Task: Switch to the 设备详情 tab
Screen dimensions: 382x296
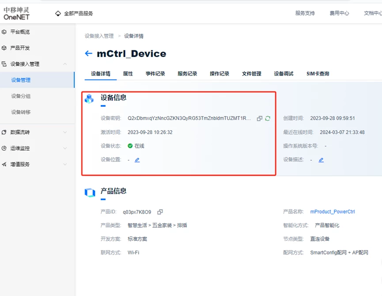Action: [101, 74]
